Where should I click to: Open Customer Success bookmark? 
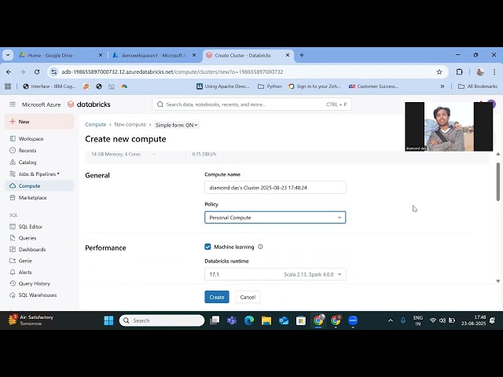click(374, 86)
